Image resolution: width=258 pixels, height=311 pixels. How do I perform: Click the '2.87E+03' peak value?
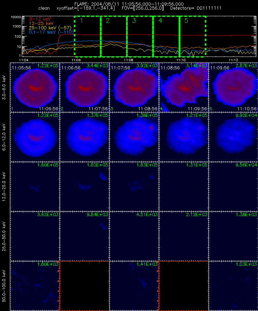coord(246,66)
